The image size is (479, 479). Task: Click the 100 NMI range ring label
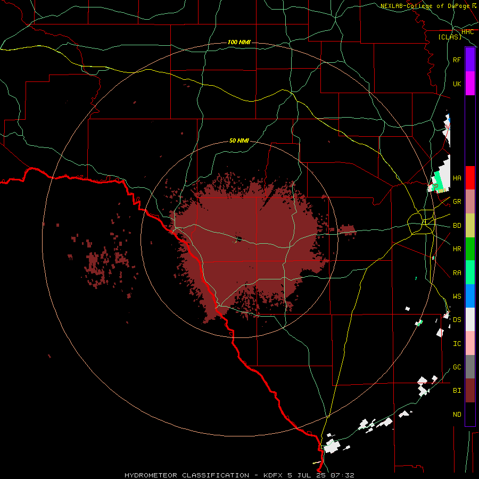239,42
